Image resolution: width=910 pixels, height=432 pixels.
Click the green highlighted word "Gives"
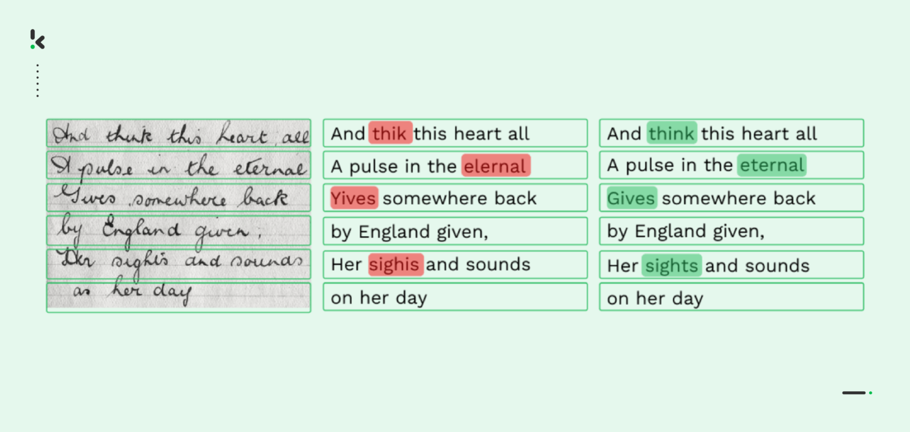(x=631, y=198)
